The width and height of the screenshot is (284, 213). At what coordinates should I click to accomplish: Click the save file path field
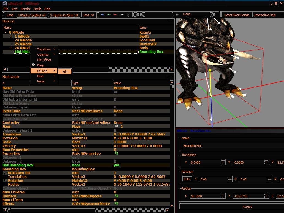(x=64, y=15)
